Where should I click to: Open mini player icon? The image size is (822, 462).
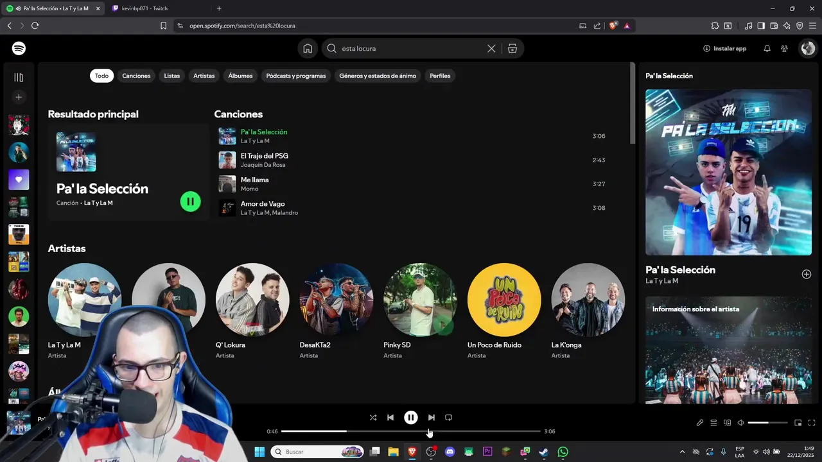798,423
